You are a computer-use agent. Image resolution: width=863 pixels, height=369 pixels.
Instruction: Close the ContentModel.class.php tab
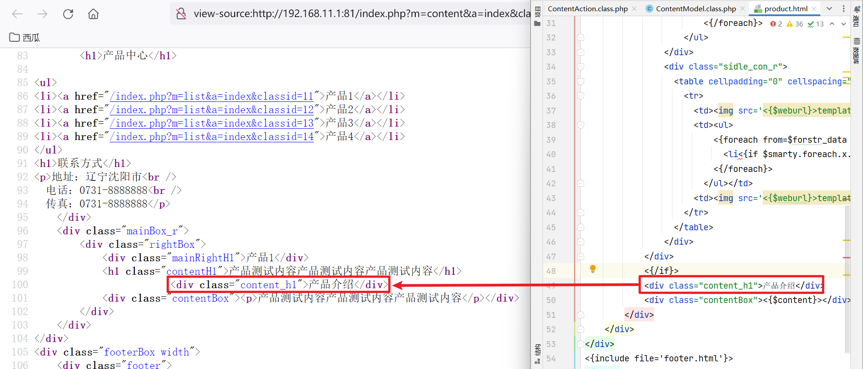pyautogui.click(x=743, y=9)
